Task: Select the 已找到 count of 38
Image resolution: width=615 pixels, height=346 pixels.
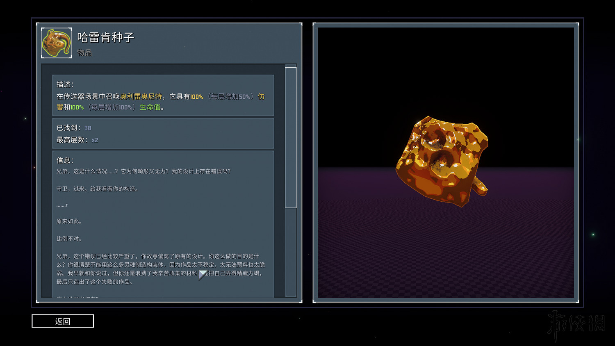Action: click(88, 128)
